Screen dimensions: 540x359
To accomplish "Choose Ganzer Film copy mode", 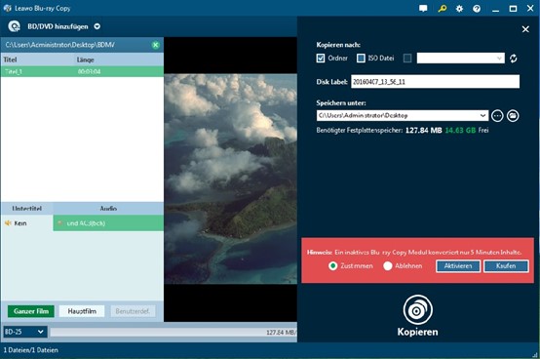I will [31, 311].
